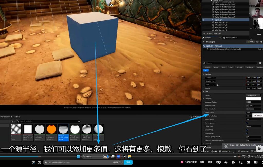
Task: Open the Rotation type dropdown
Action: (x=210, y=81)
